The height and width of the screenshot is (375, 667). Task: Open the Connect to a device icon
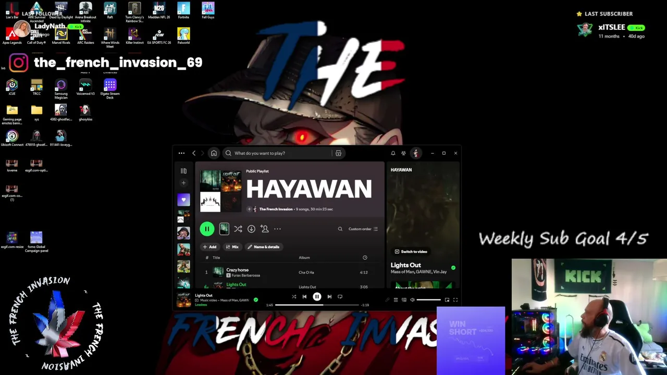coord(404,300)
